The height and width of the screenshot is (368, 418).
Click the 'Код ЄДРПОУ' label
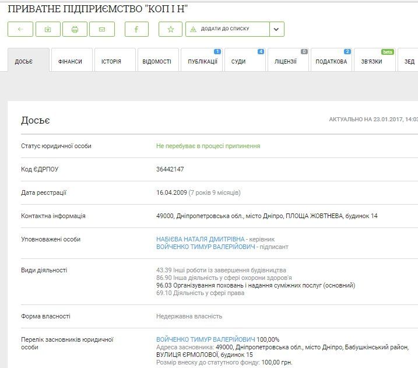coord(40,169)
